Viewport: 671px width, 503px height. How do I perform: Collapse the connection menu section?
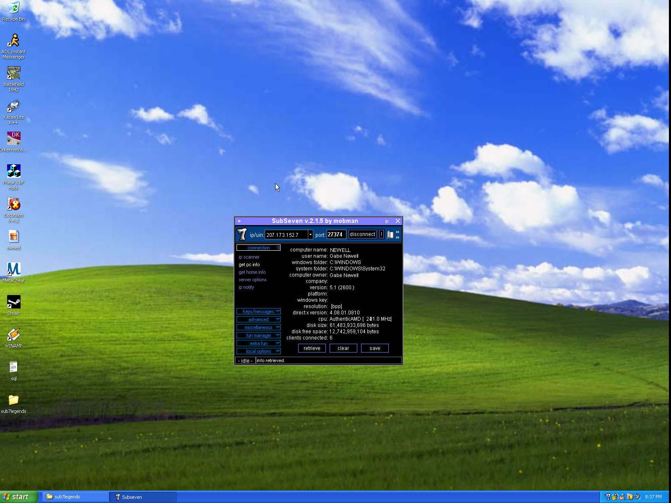tap(258, 248)
